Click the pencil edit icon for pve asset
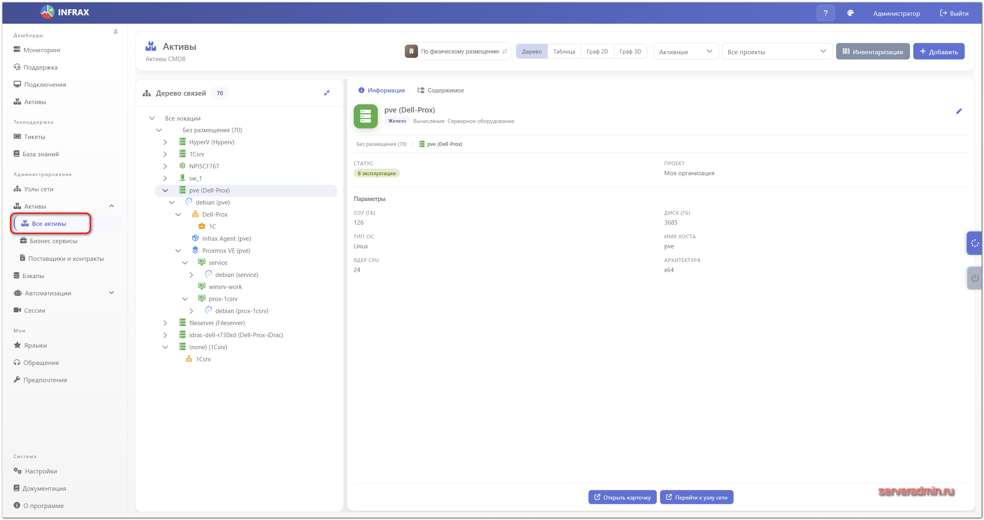 pyautogui.click(x=959, y=111)
